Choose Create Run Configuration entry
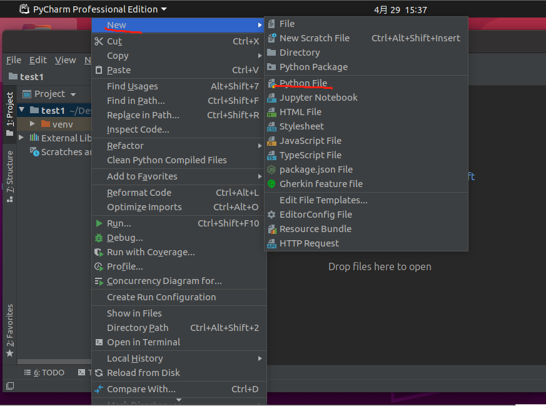The width and height of the screenshot is (546, 406). [178, 297]
